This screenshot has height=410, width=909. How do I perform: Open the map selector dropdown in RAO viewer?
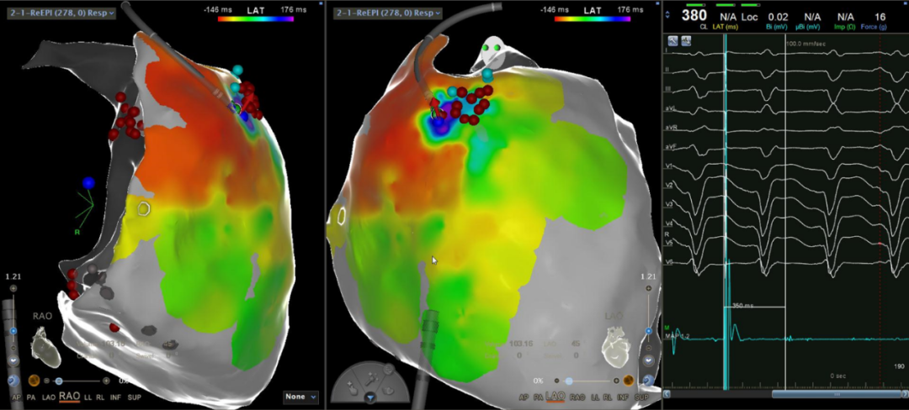click(62, 12)
